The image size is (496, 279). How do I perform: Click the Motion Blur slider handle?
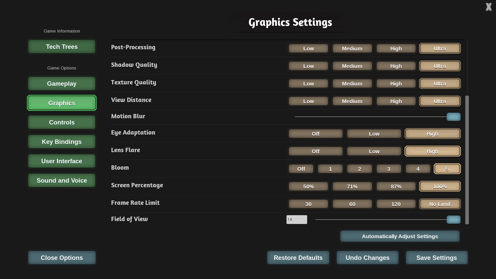[453, 117]
